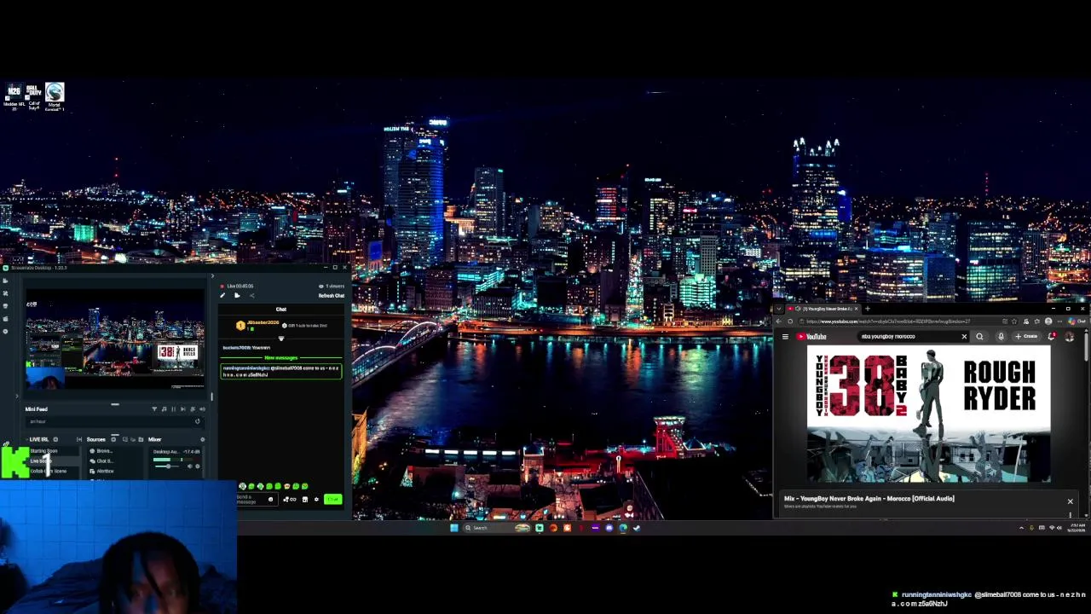1091x614 pixels.
Task: Click the YouTube logo home link
Action: [811, 337]
